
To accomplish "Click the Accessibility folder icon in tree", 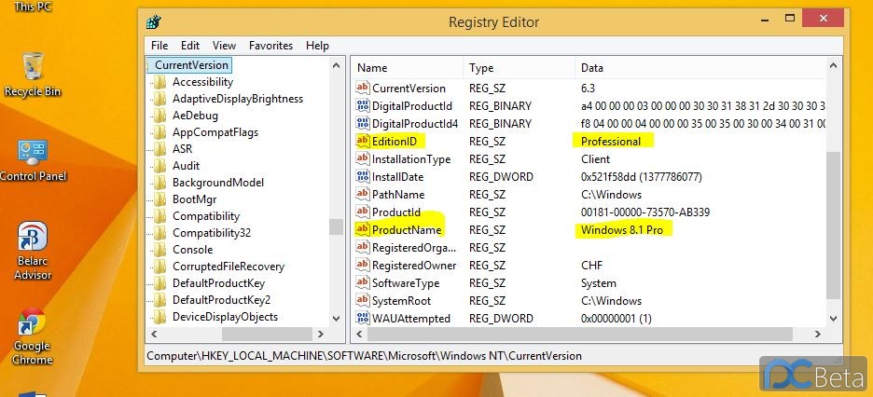I will [x=159, y=82].
